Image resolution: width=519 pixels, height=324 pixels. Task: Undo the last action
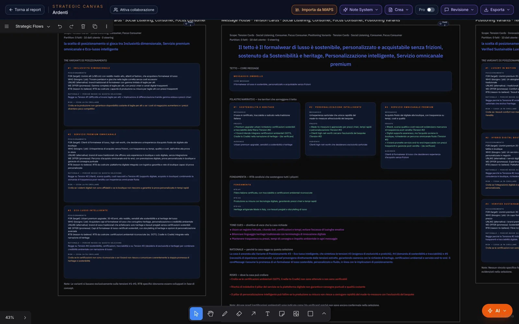point(60,26)
